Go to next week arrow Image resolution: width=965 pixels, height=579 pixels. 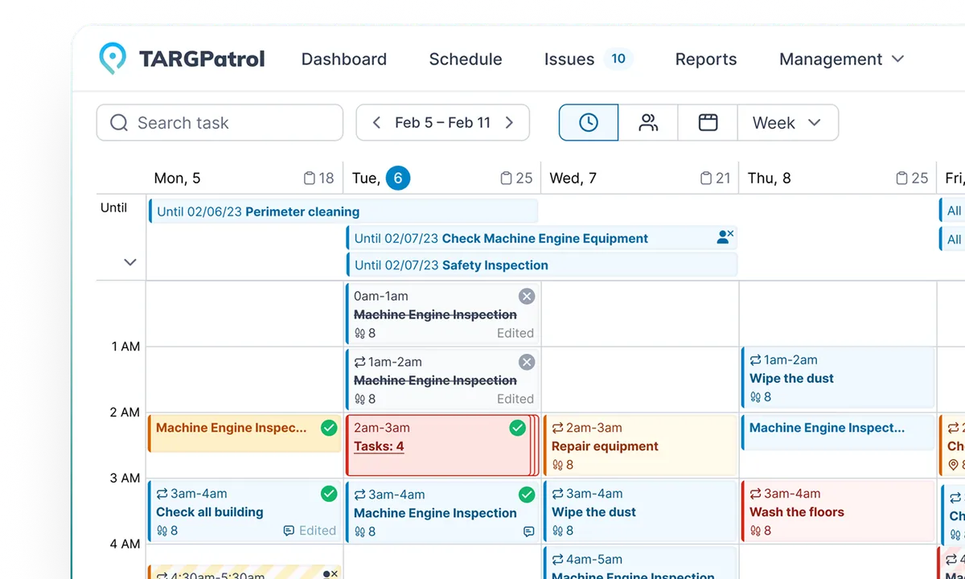coord(509,122)
